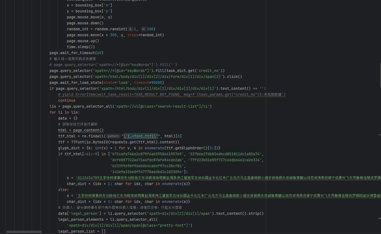Click the comment beginning with 负责人
The height and width of the screenshot is (234, 381).
click(x=120, y=207)
